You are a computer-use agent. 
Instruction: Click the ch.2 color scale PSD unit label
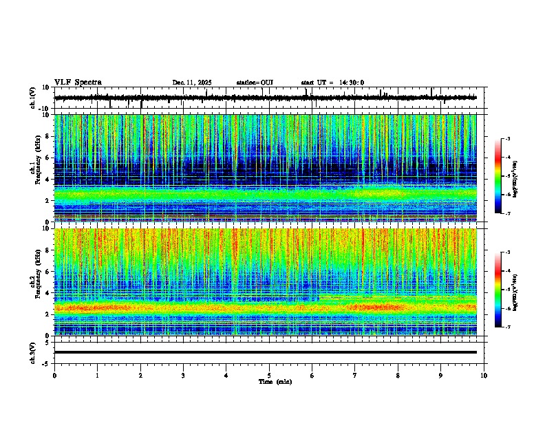[x=515, y=292]
